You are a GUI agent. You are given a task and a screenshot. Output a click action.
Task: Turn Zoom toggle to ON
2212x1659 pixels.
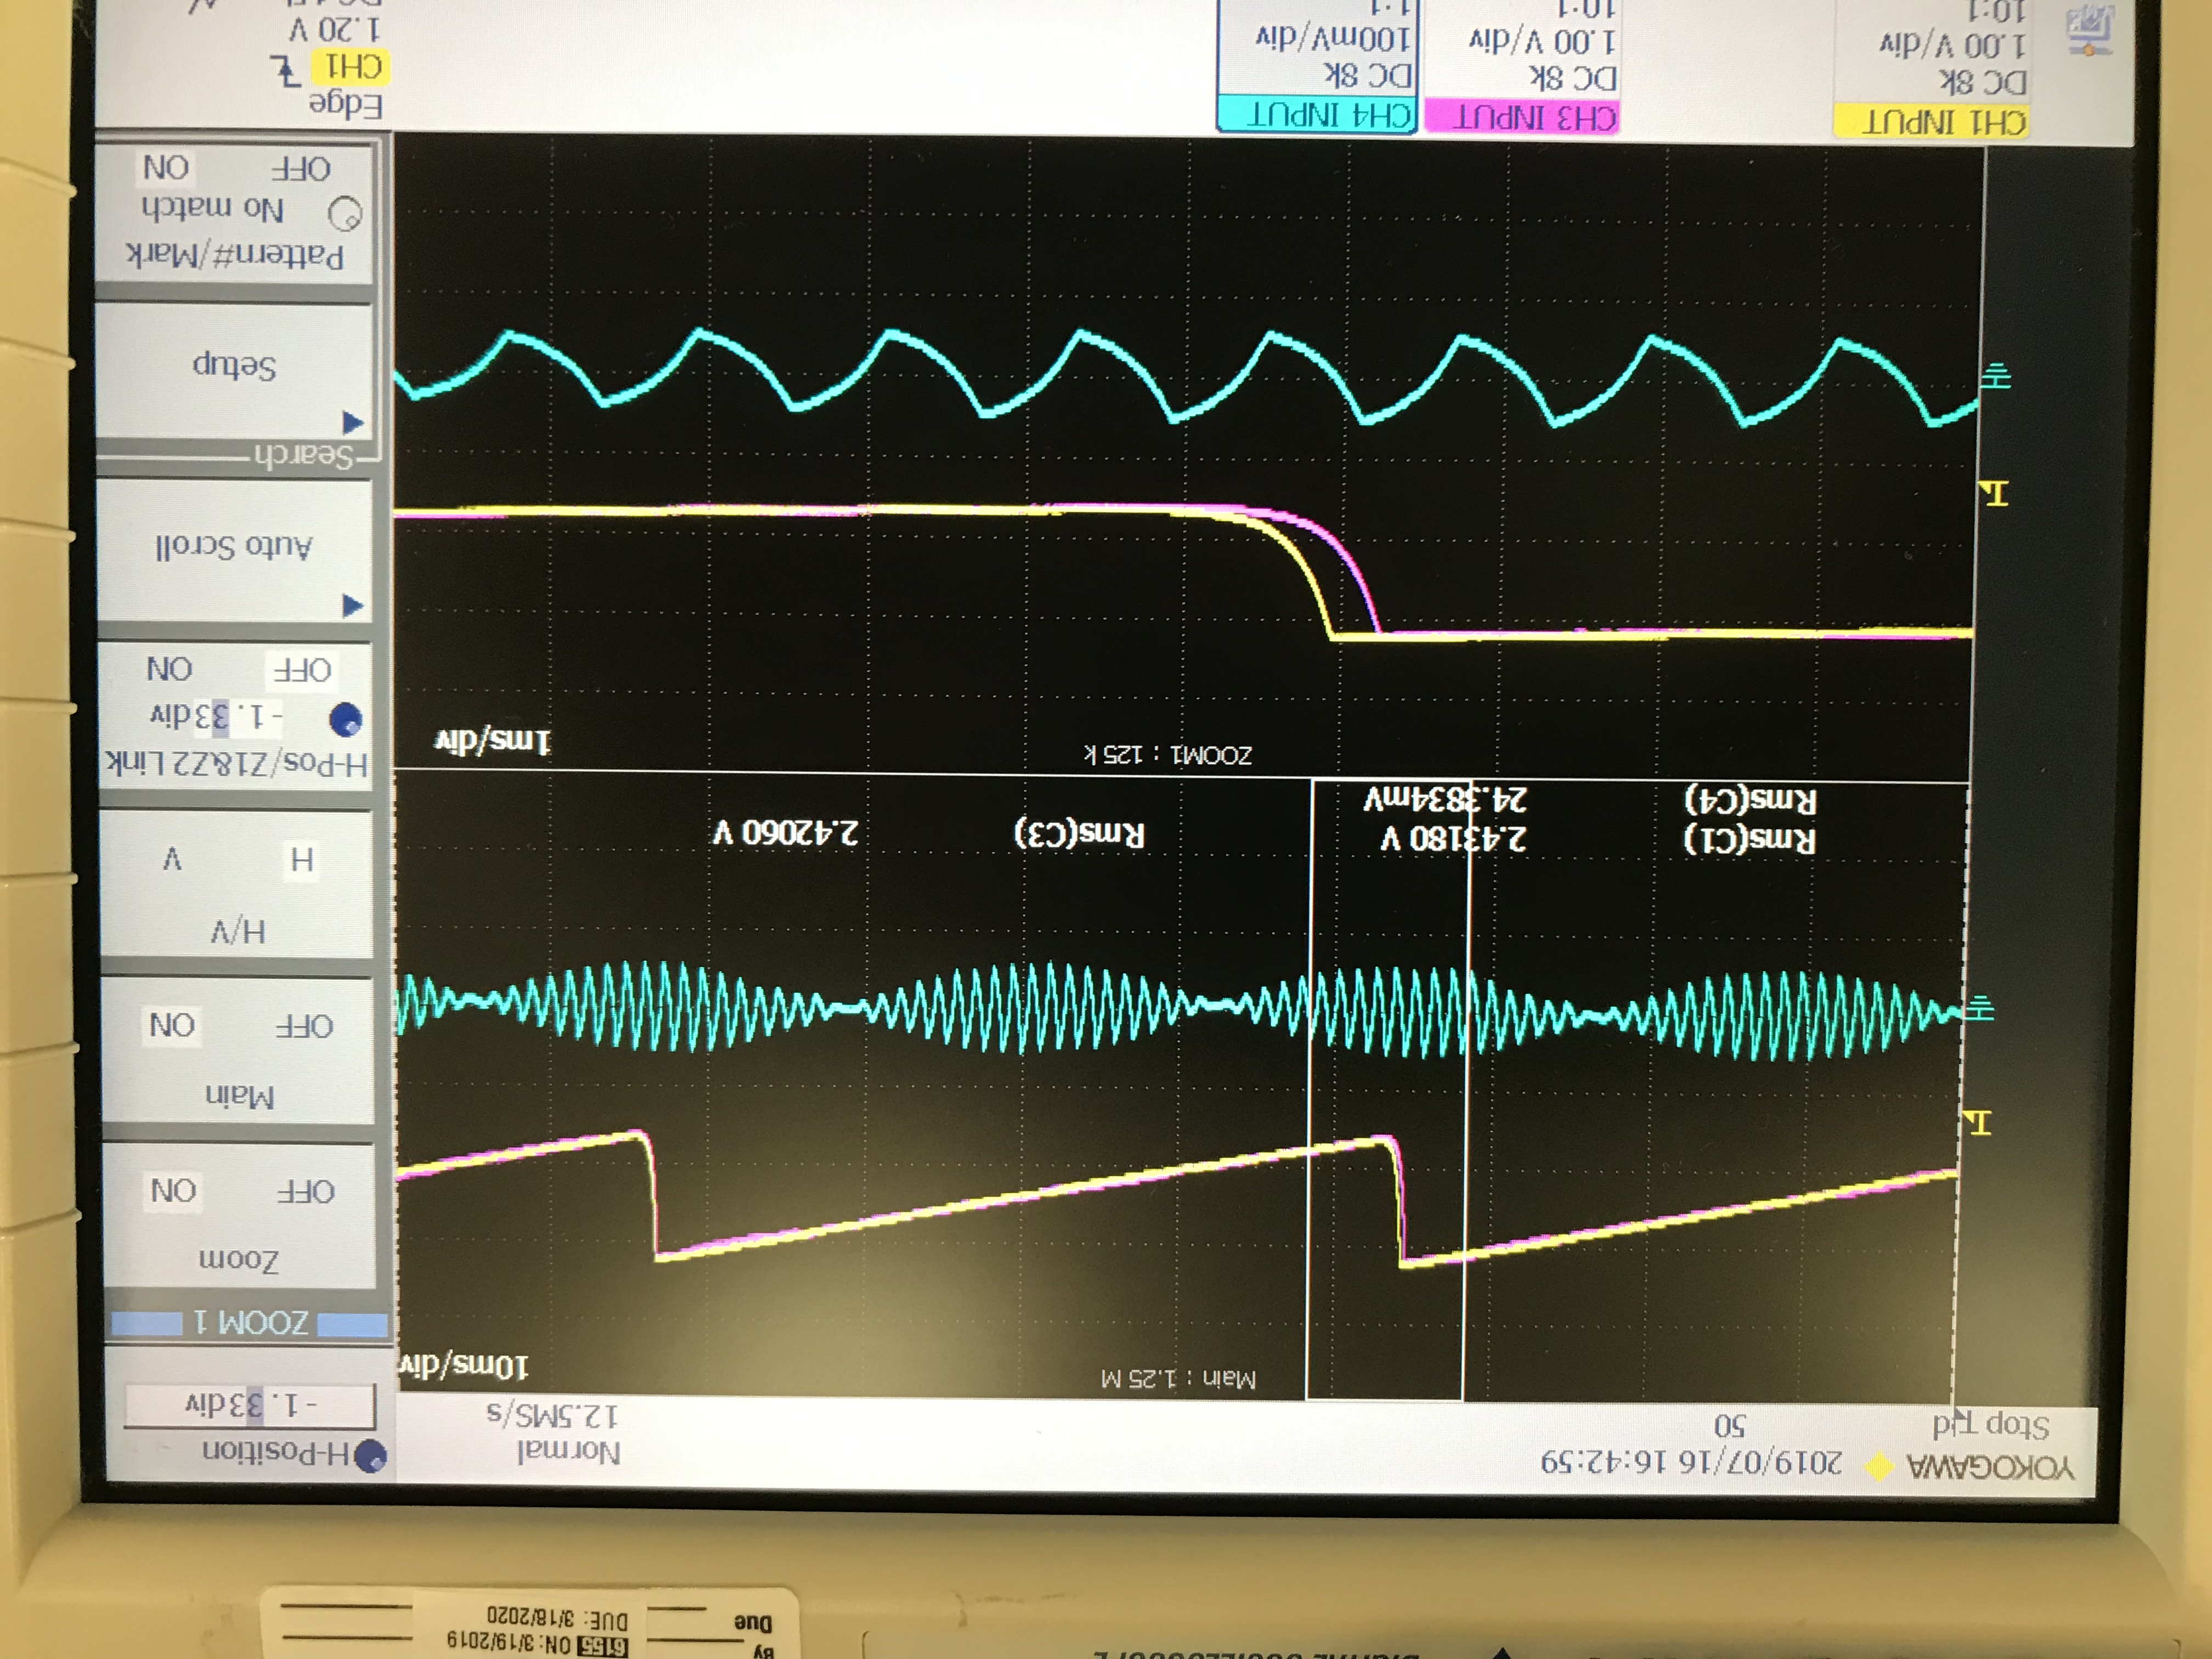(174, 1190)
